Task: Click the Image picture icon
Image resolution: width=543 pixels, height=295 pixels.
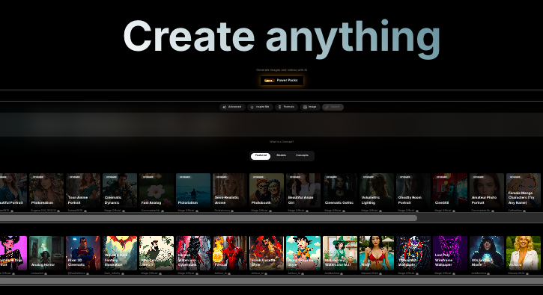Action: click(x=305, y=107)
